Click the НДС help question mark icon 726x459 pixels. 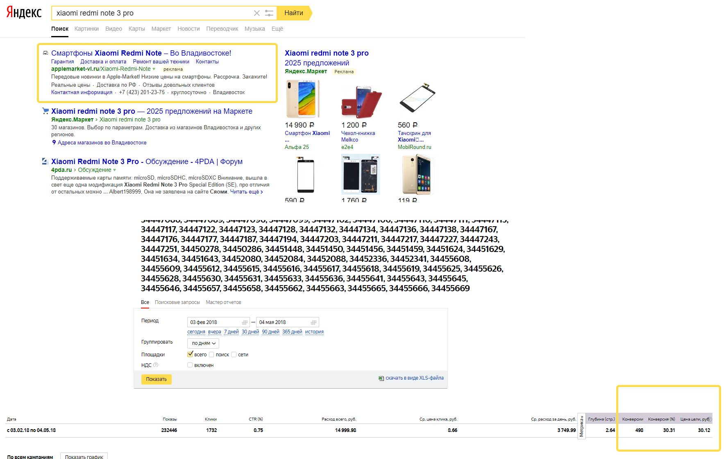[156, 365]
